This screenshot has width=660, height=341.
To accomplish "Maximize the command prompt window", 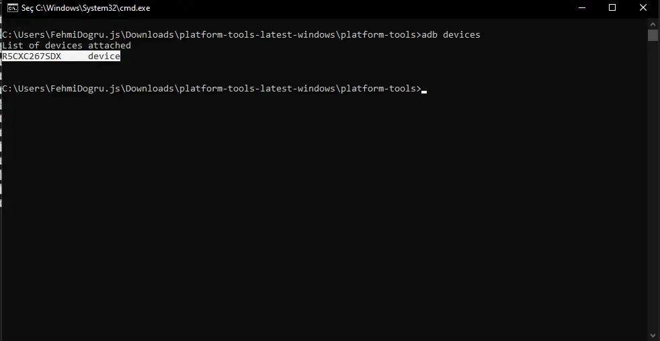I will tap(612, 8).
